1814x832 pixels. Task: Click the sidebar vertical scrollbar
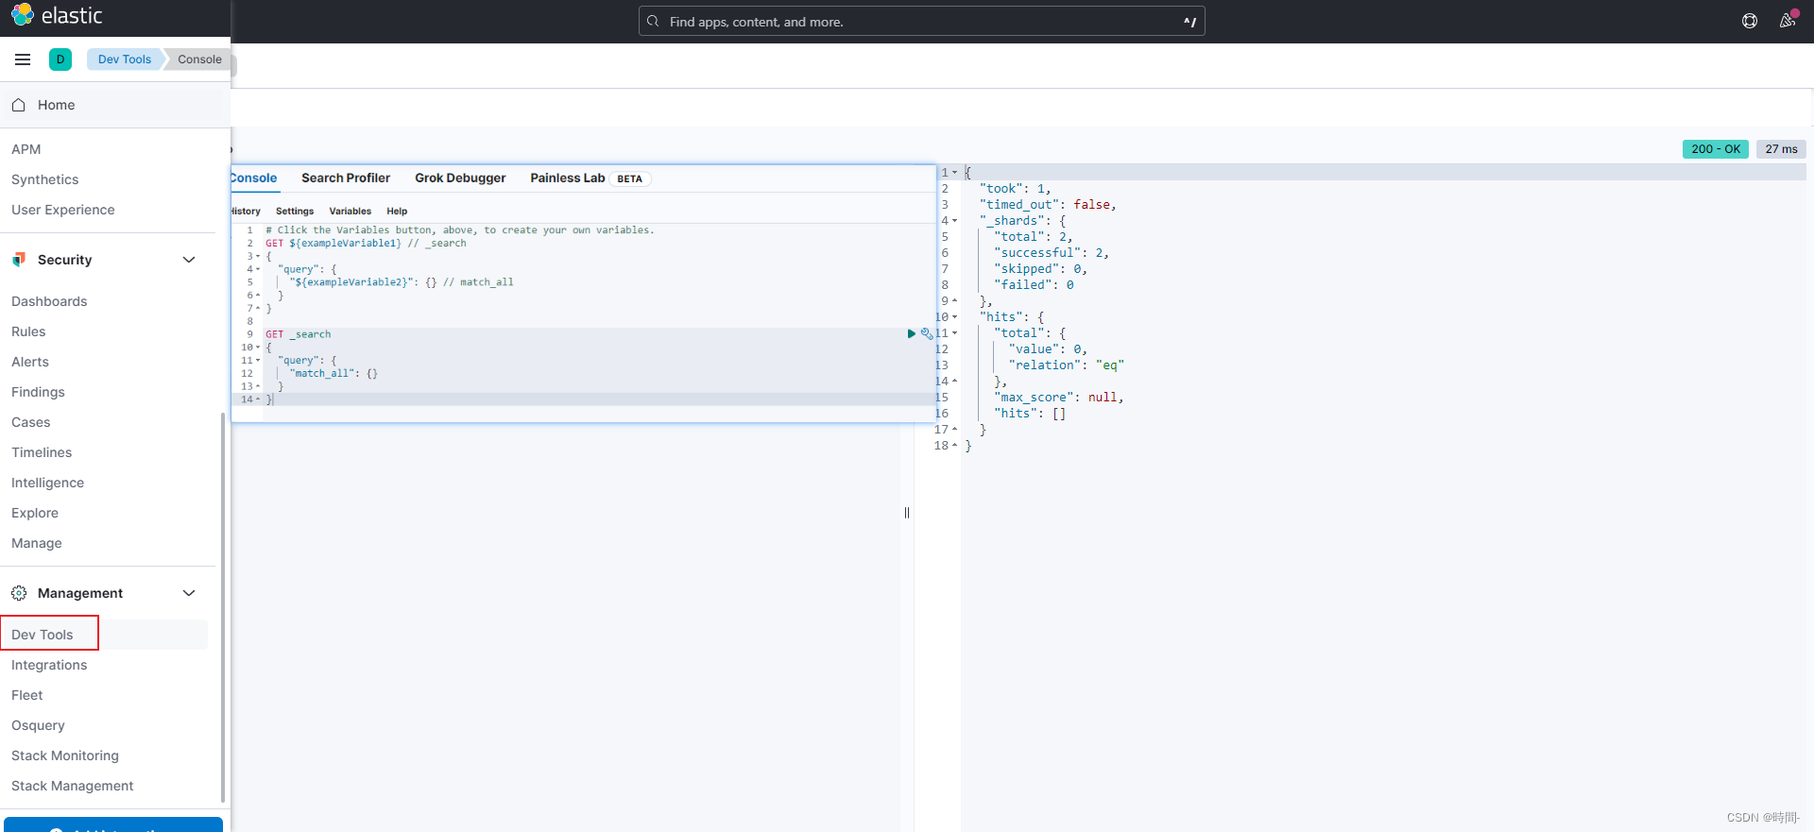(x=223, y=606)
